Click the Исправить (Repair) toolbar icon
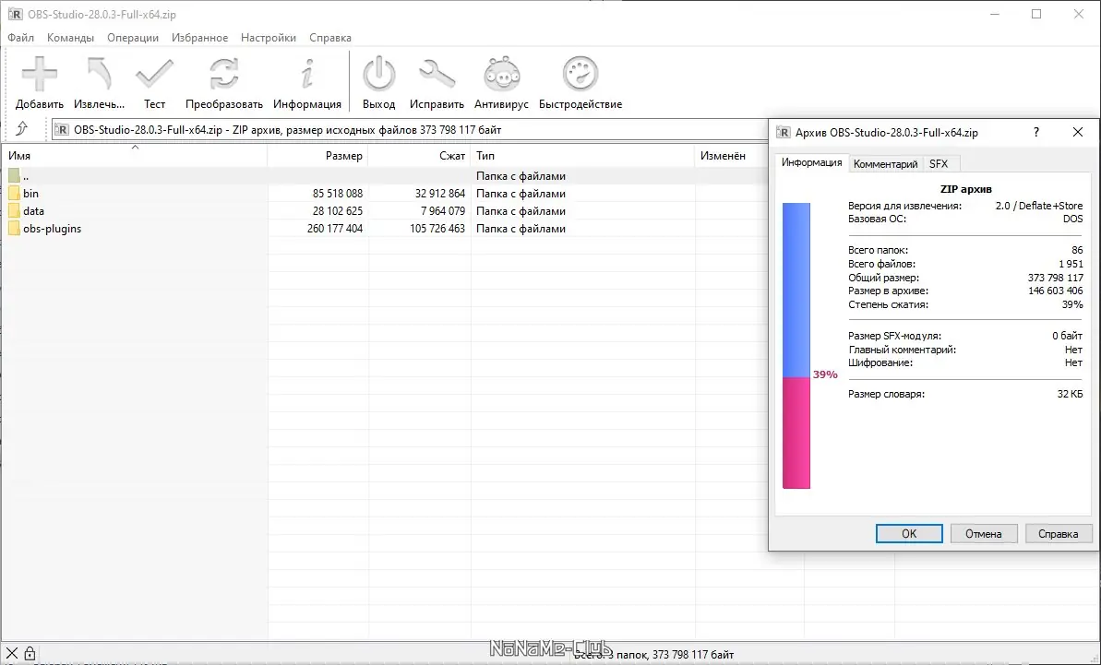1101x665 pixels. (437, 74)
